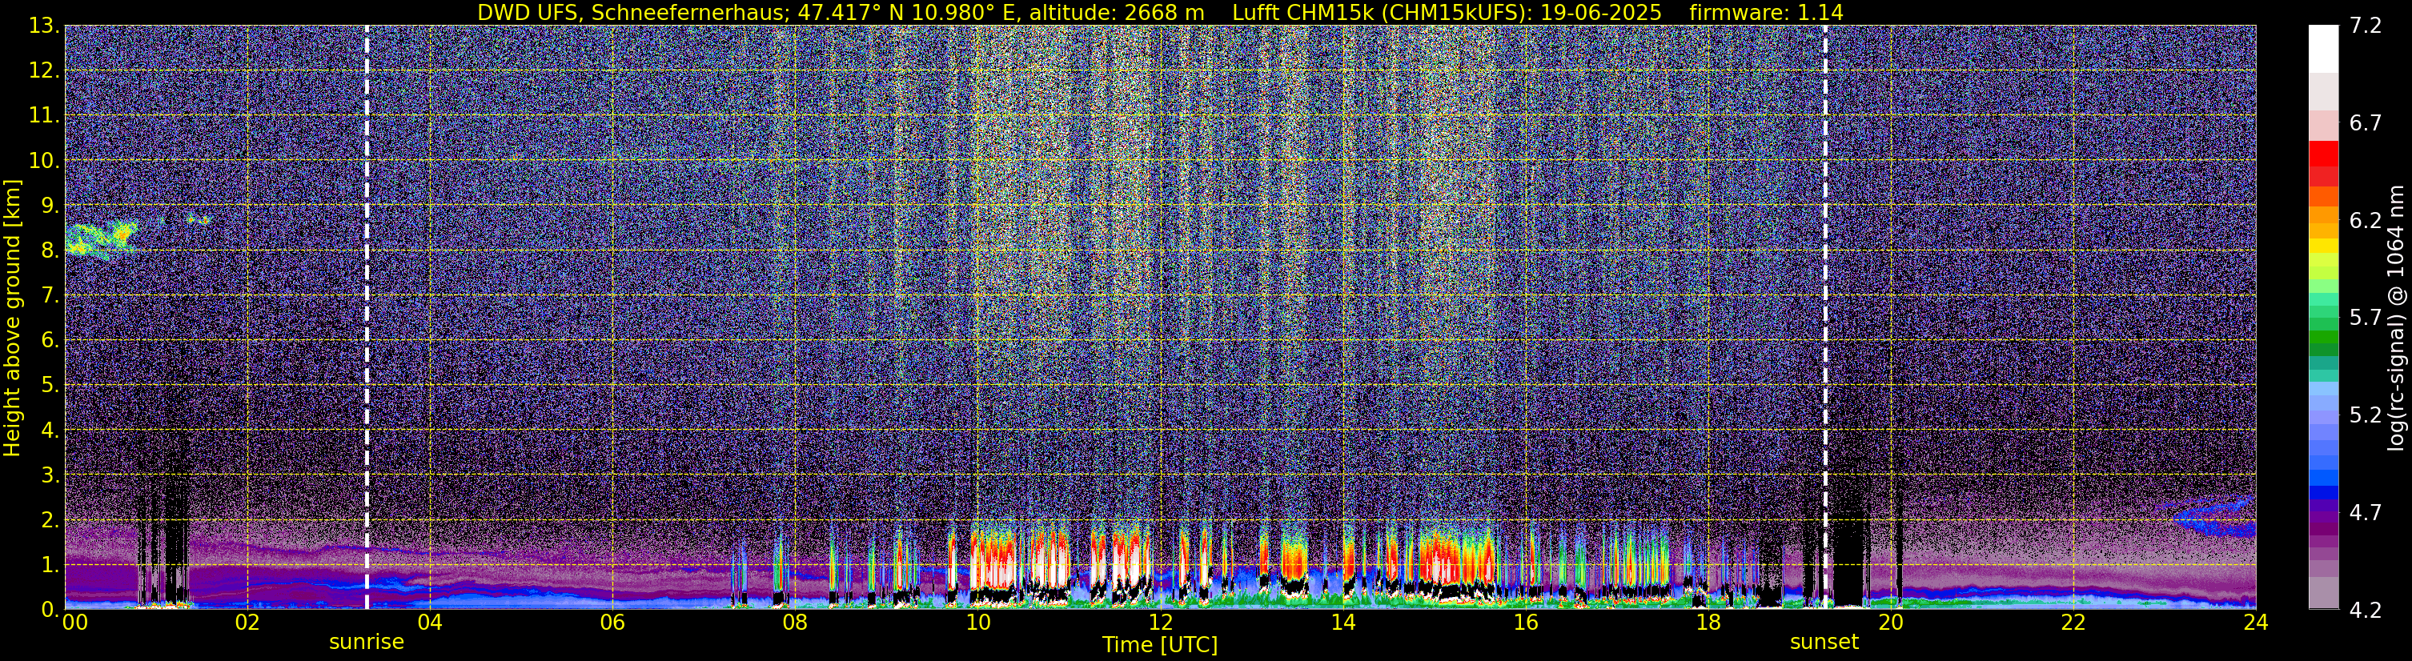Click the '14' time axis tick label
Screen dimensions: 2412x661
tap(1342, 623)
